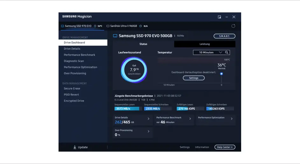The width and height of the screenshot is (300, 164).
Task: Click the magnifier icon next to 10 Minuten
Action: pos(227,52)
